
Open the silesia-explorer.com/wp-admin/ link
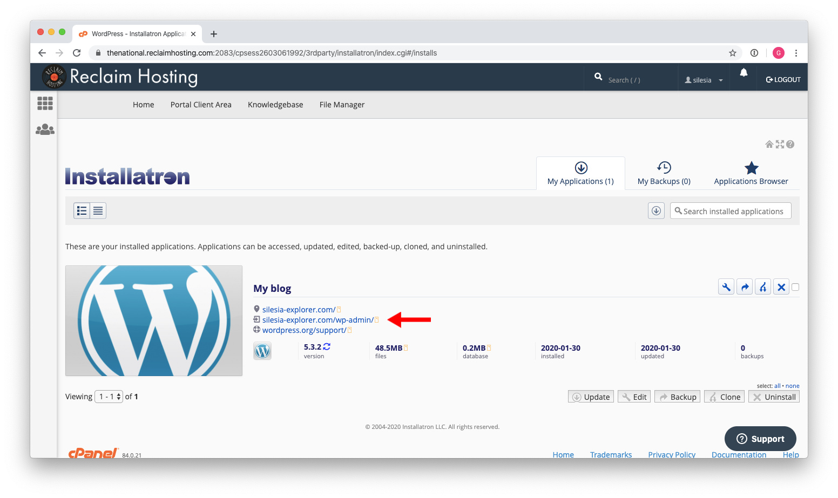pyautogui.click(x=317, y=320)
